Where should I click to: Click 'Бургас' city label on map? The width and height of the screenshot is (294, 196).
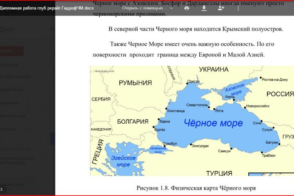[160, 129]
